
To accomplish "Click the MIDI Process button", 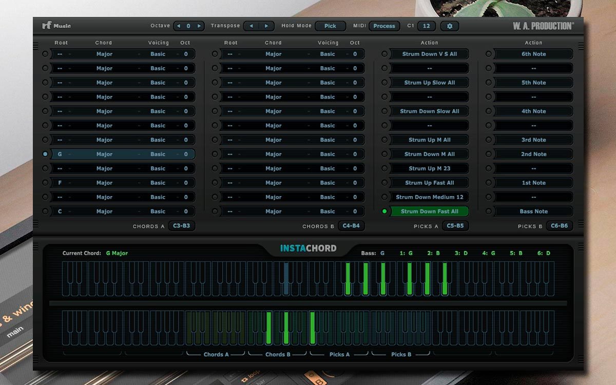I will [x=384, y=26].
